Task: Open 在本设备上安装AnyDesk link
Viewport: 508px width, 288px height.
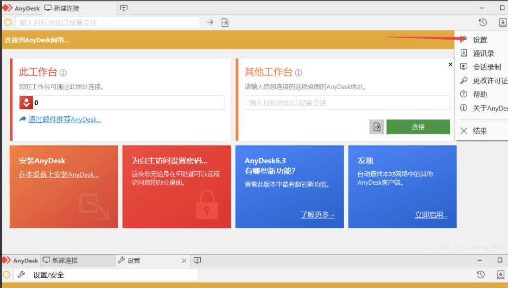Action: [59, 175]
